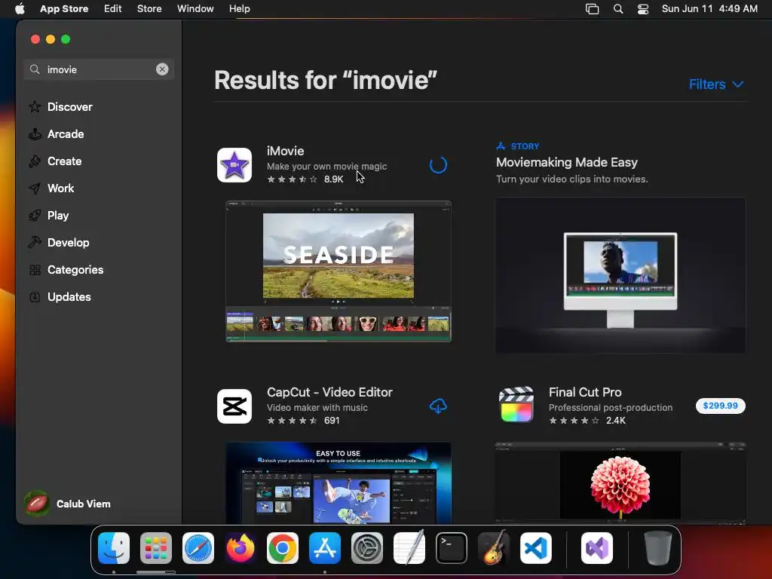
Task: Open Control Center in menu bar
Action: [643, 9]
